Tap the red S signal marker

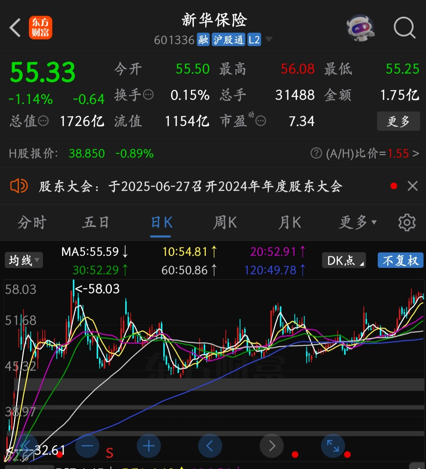tap(109, 453)
